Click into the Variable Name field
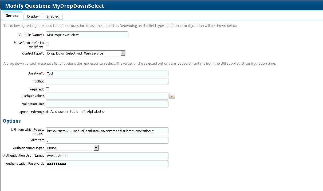323x191 pixels. pos(87,35)
